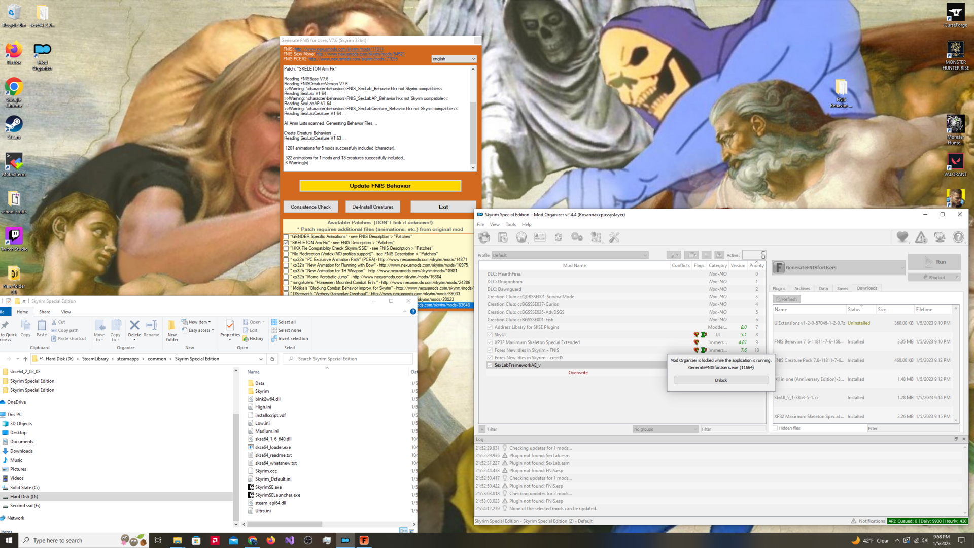Toggle Hidden files checkbox in Downloads tab
Screen dimensions: 974x548
click(x=775, y=428)
